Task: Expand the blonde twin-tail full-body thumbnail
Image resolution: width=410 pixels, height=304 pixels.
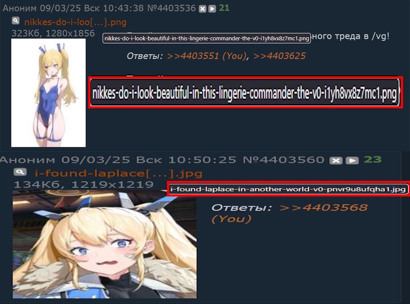Action: pos(48,93)
